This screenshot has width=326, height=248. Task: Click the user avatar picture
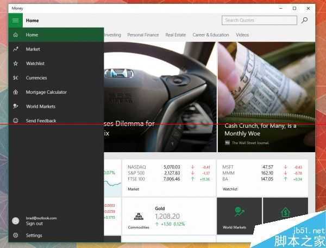16,221
